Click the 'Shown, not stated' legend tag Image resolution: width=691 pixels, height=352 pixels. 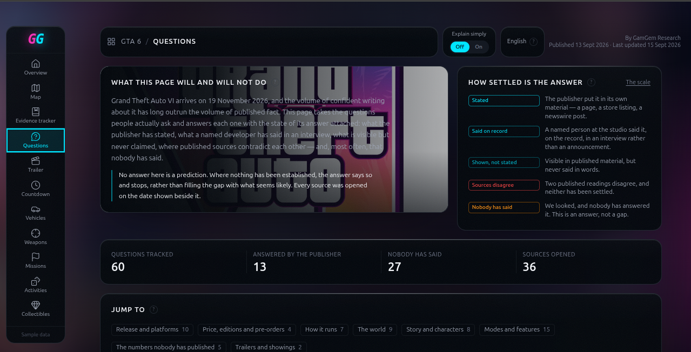(504, 163)
